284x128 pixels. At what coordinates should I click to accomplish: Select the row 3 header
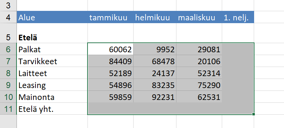[8, 5]
